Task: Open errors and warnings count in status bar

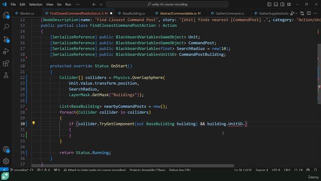Action: [43, 170]
